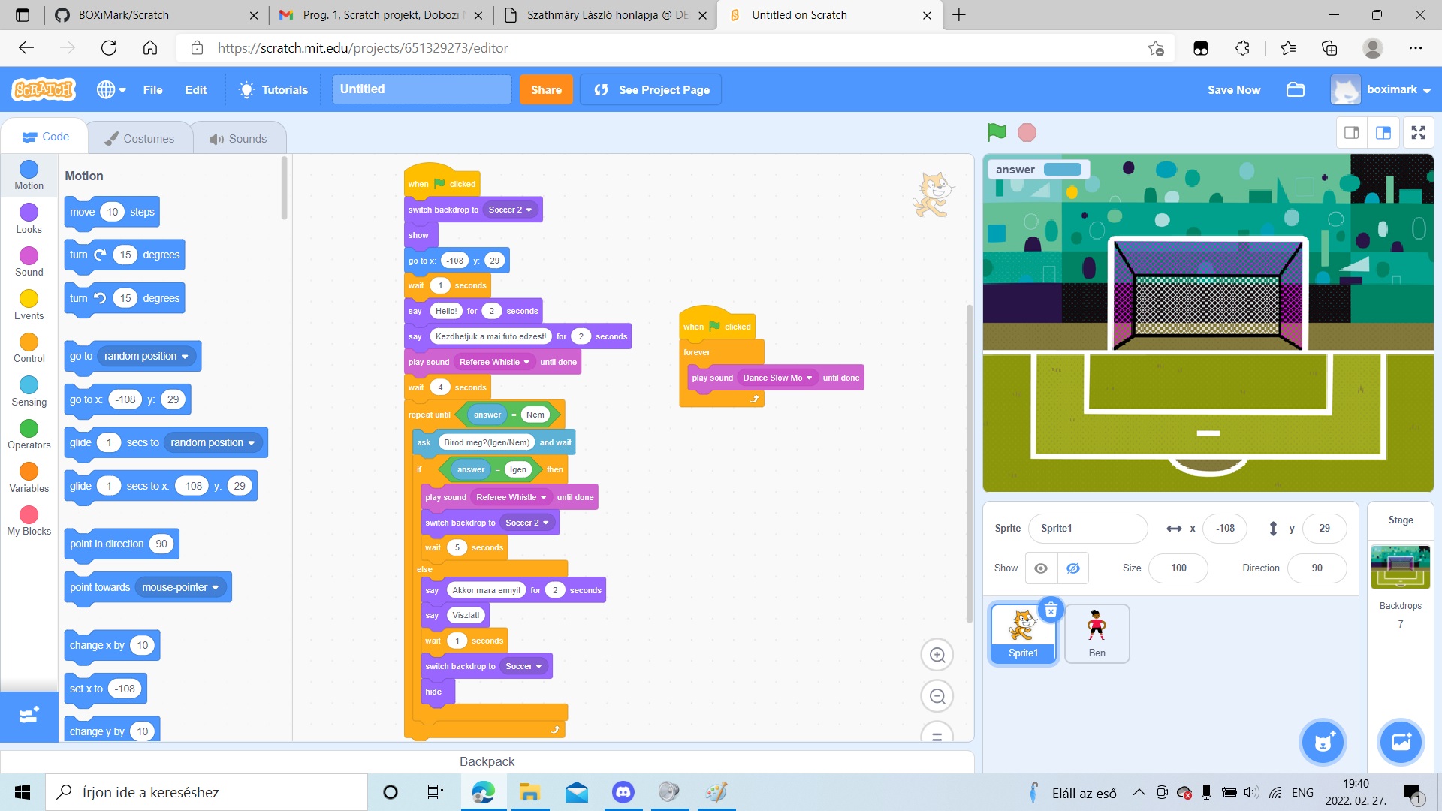
Task: Show Sprite1 on stage with the eye toggle
Action: 1040,568
